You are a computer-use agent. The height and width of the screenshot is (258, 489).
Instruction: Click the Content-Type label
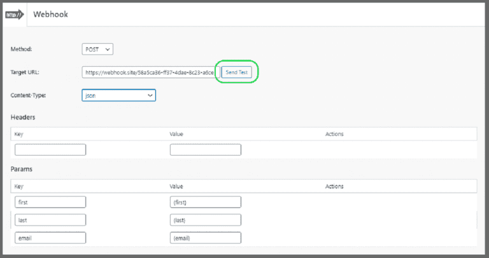(x=29, y=95)
